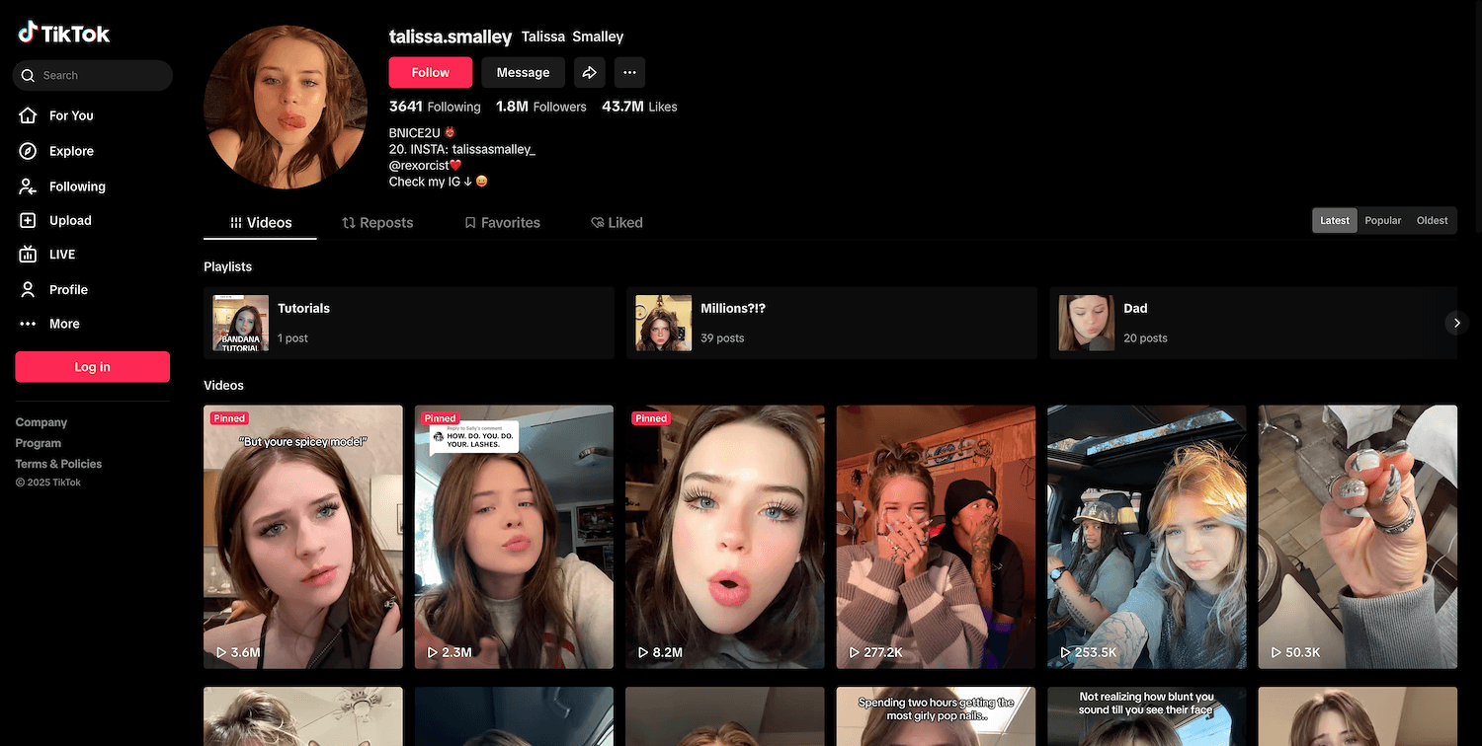Open the three-dots profile options menu
Screen dimensions: 1482x746
(629, 72)
